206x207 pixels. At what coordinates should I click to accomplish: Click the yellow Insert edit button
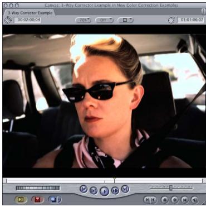[21, 200]
